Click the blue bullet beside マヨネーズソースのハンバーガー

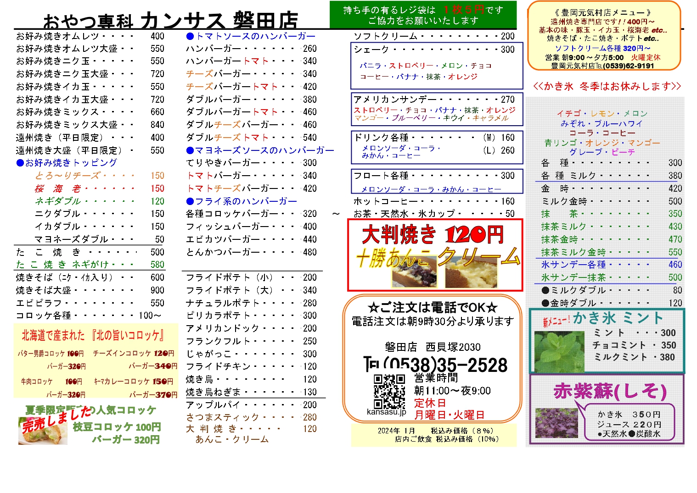coord(190,150)
